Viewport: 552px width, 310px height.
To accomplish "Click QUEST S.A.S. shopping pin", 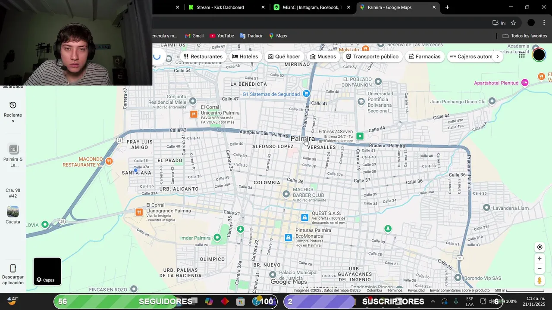I will 304,217.
